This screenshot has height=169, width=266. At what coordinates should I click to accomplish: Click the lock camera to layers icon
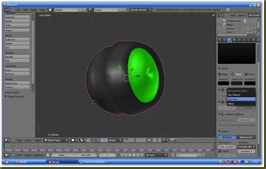tap(149, 140)
